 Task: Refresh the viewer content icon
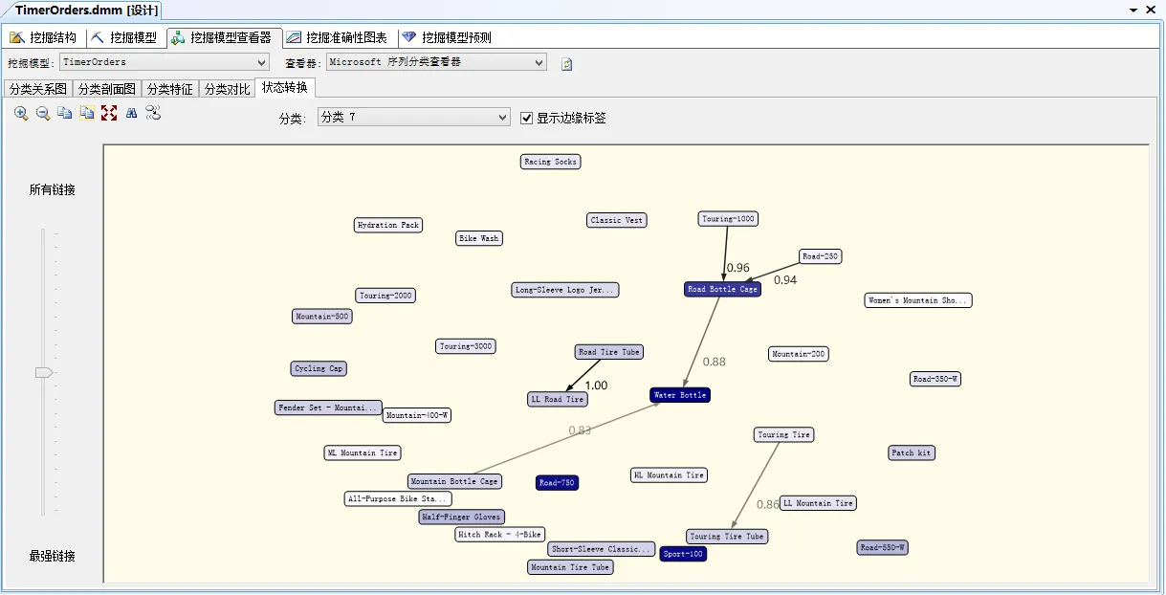coord(566,64)
